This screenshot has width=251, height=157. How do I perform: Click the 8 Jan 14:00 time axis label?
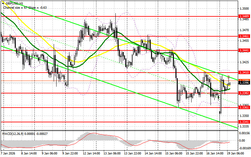29,153
